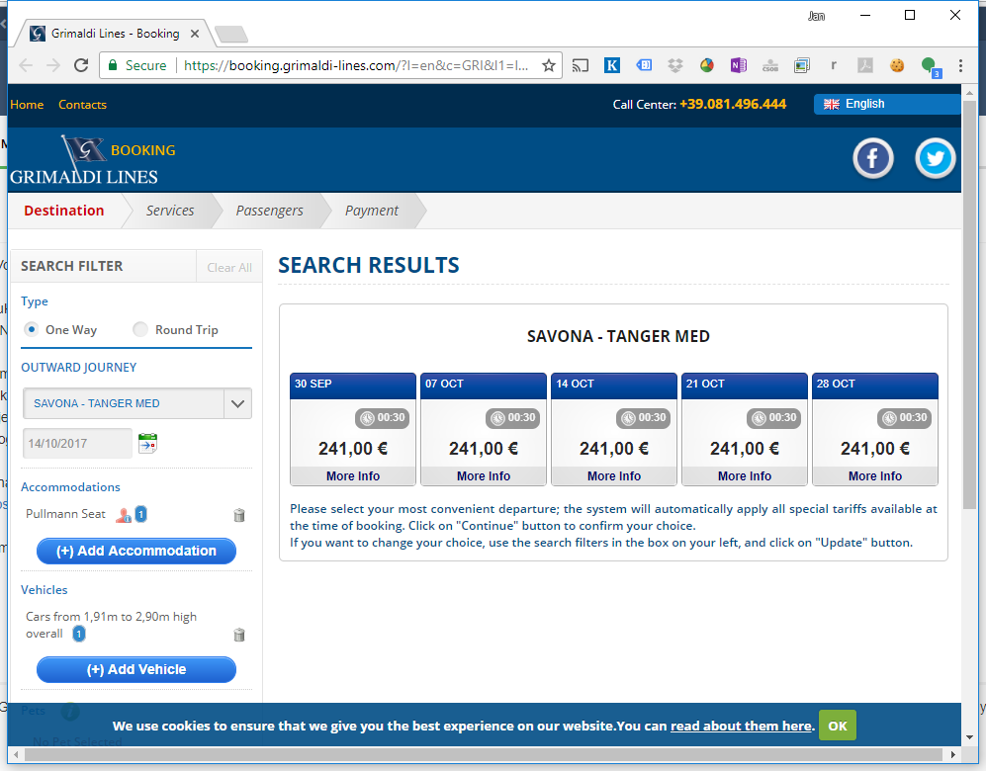This screenshot has height=771, width=986.
Task: Open the English language selector
Action: tap(887, 104)
